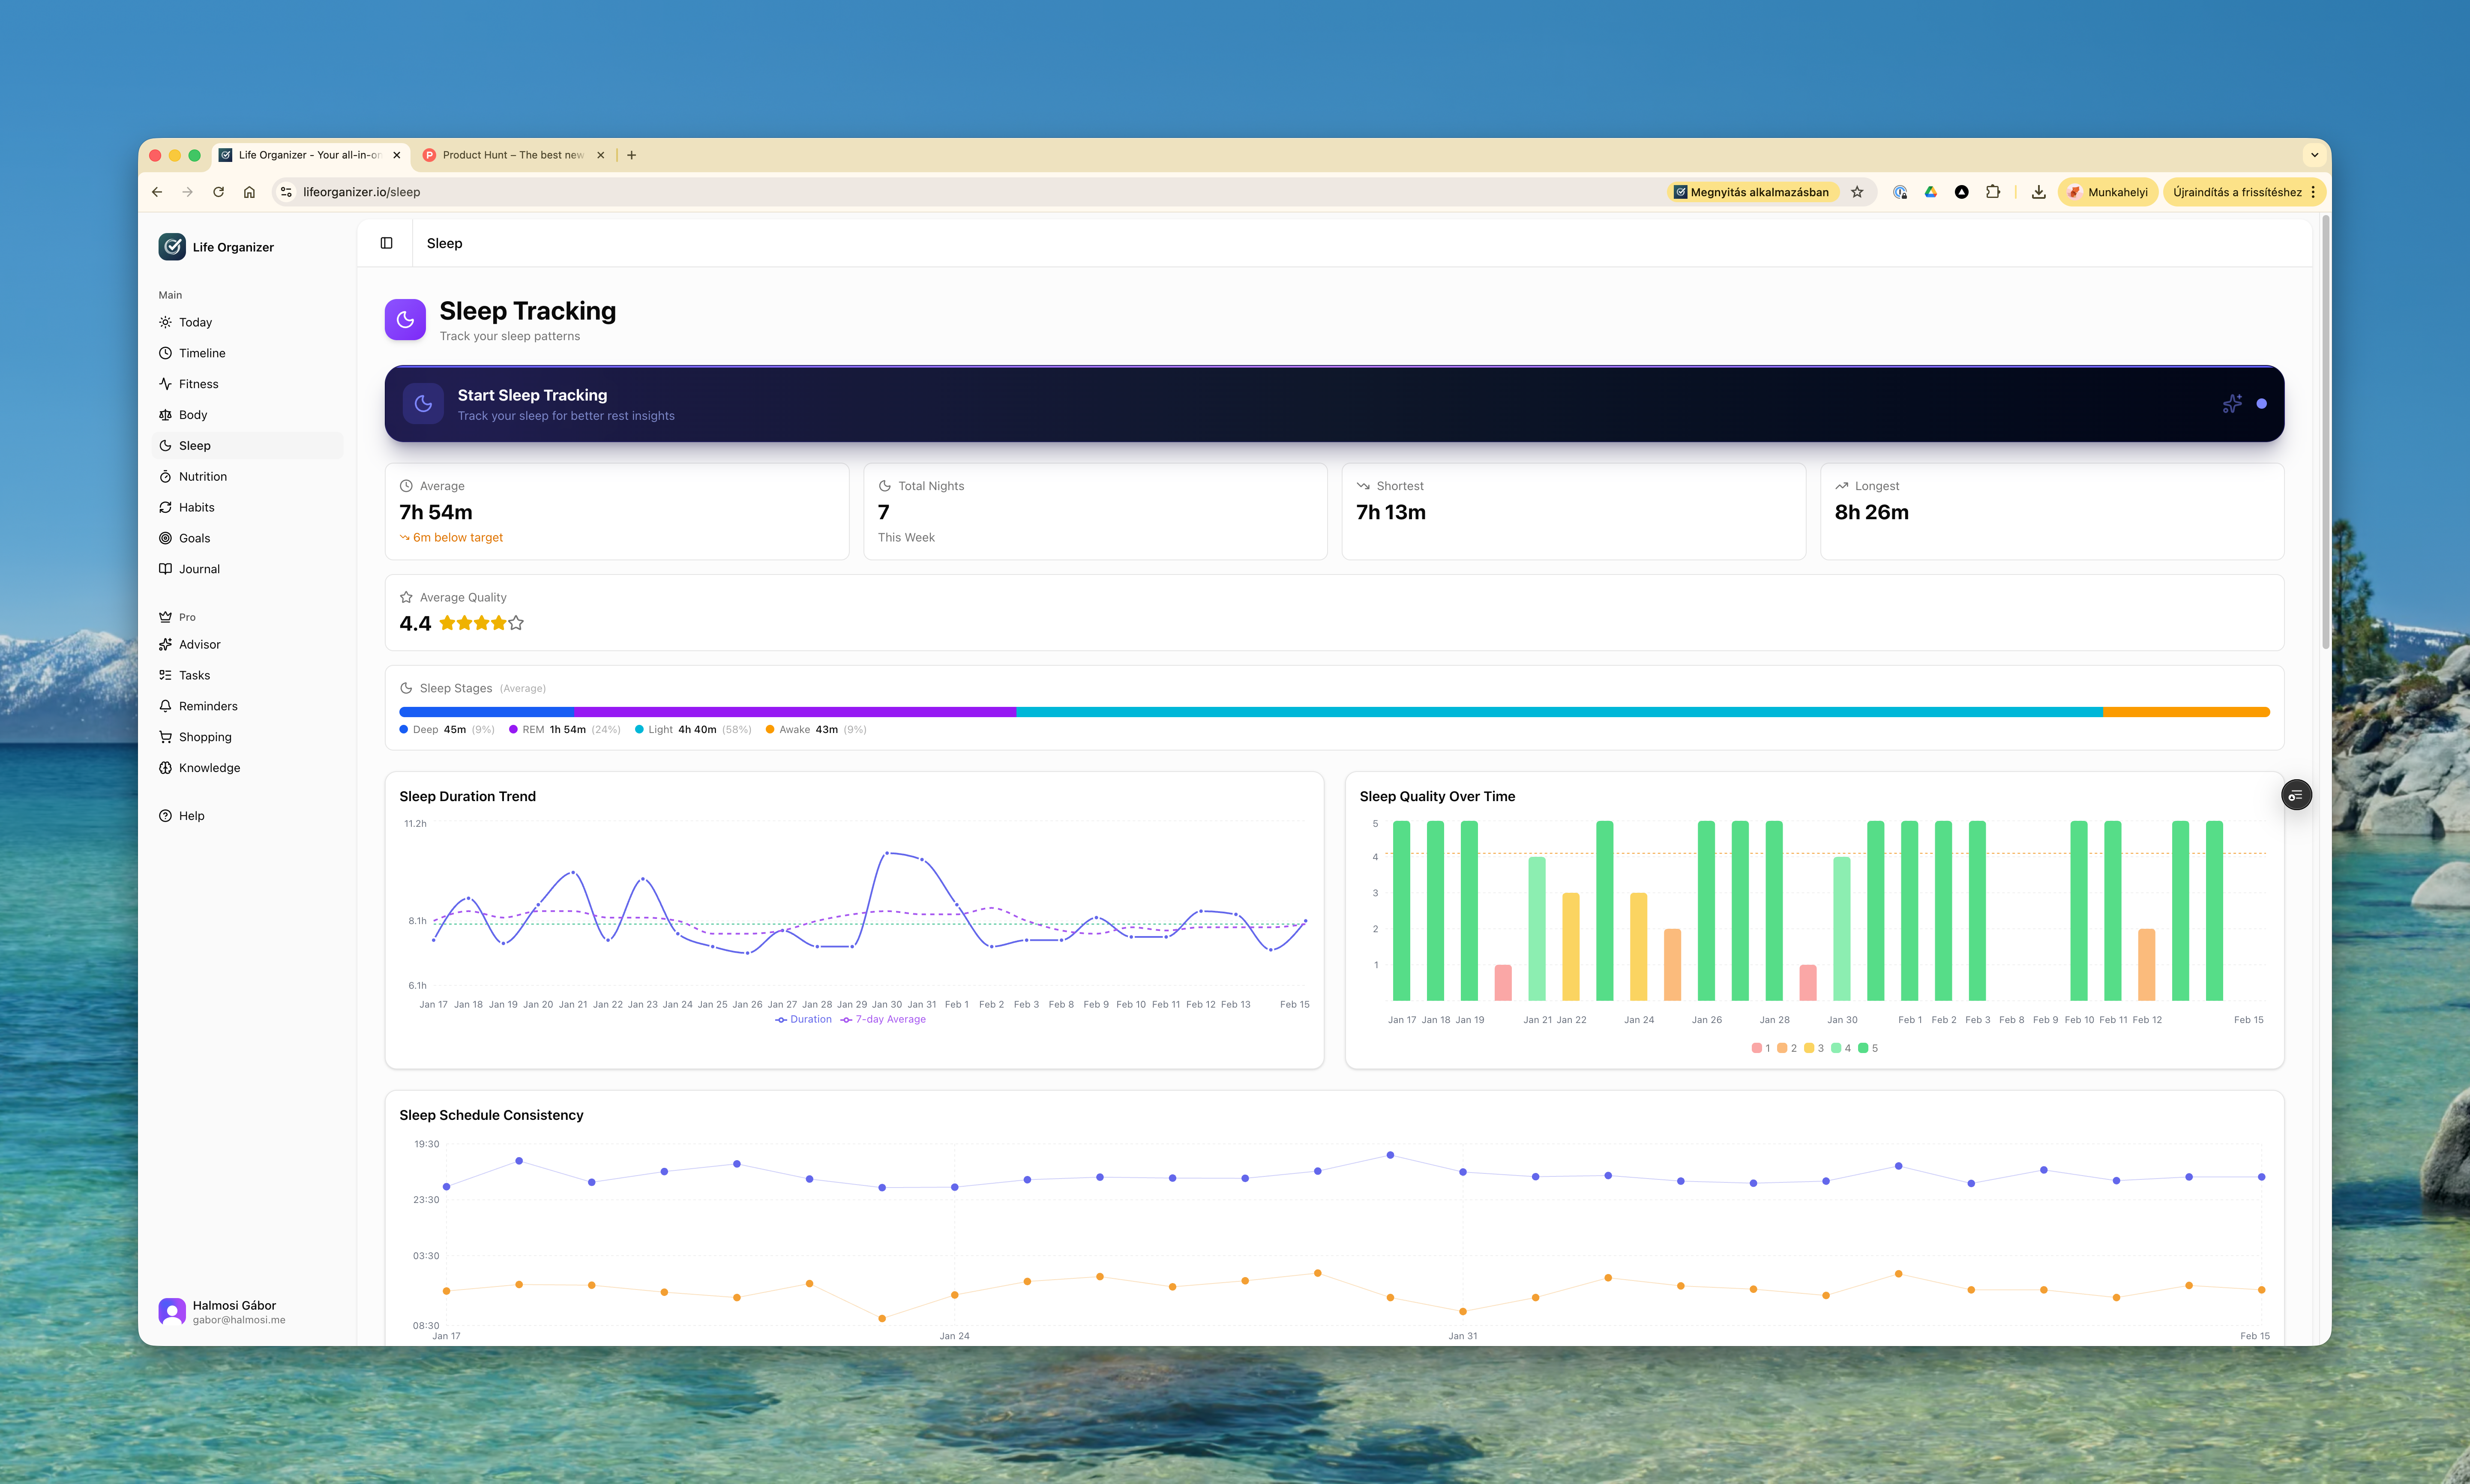Click the Life Organizer logo

pos(172,247)
